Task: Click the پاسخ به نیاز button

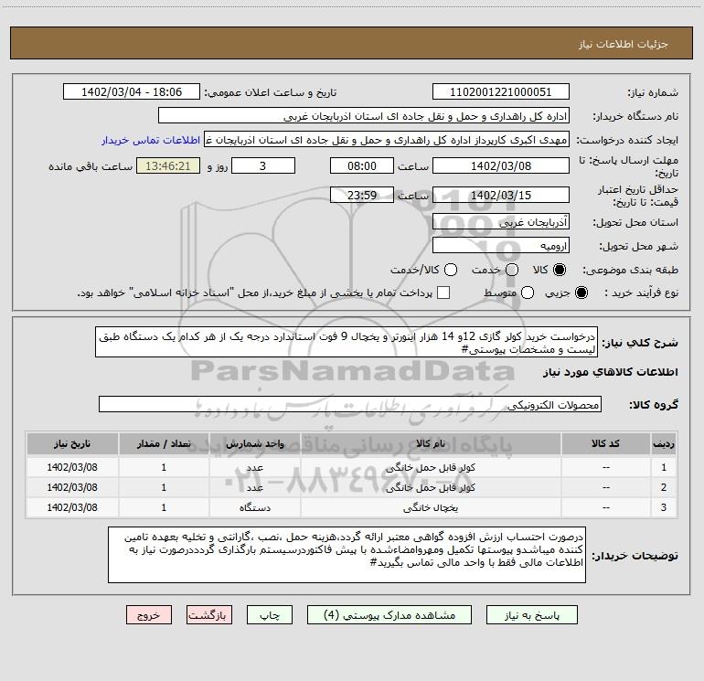Action: click(x=531, y=615)
